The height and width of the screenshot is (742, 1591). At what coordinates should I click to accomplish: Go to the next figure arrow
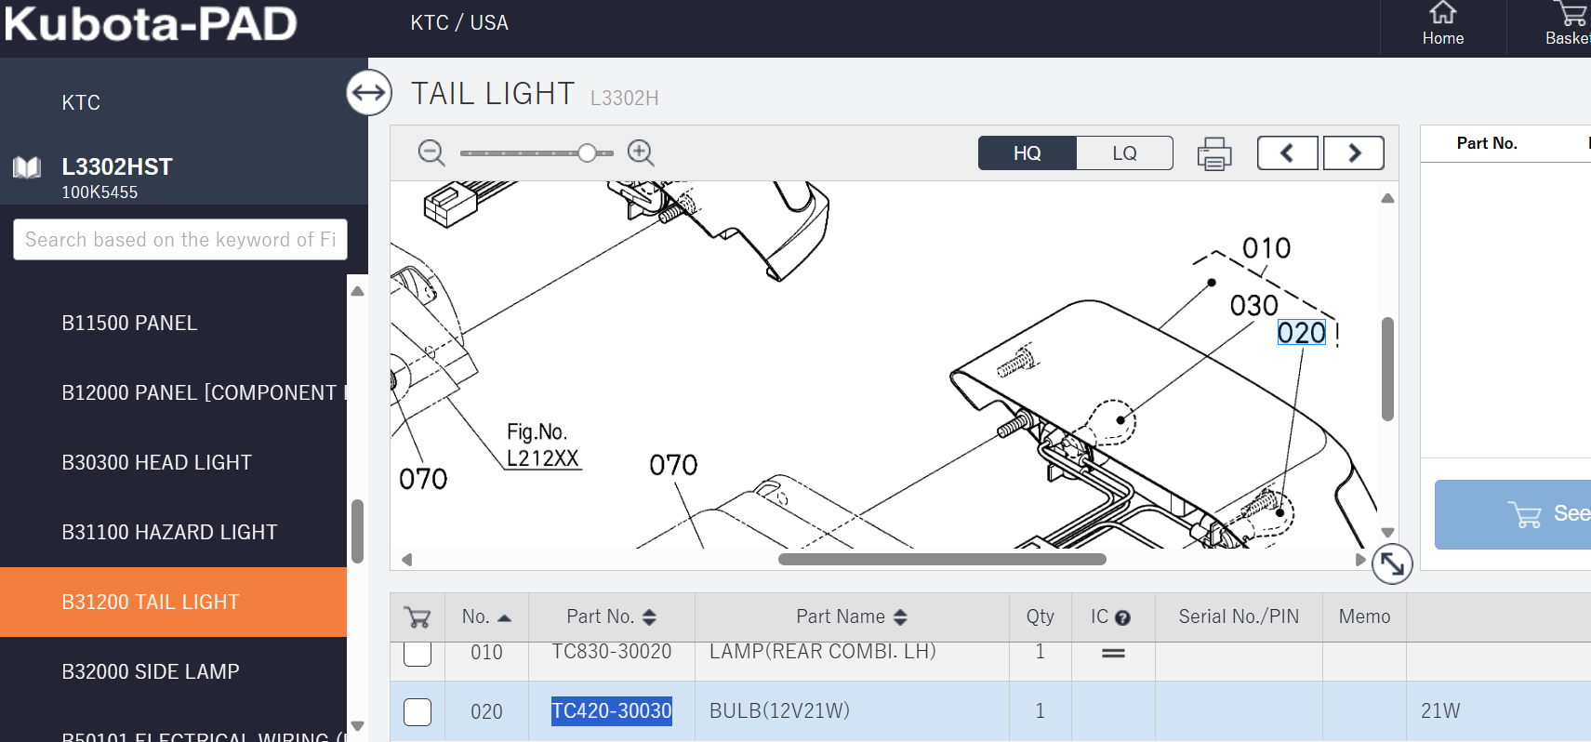(1354, 153)
